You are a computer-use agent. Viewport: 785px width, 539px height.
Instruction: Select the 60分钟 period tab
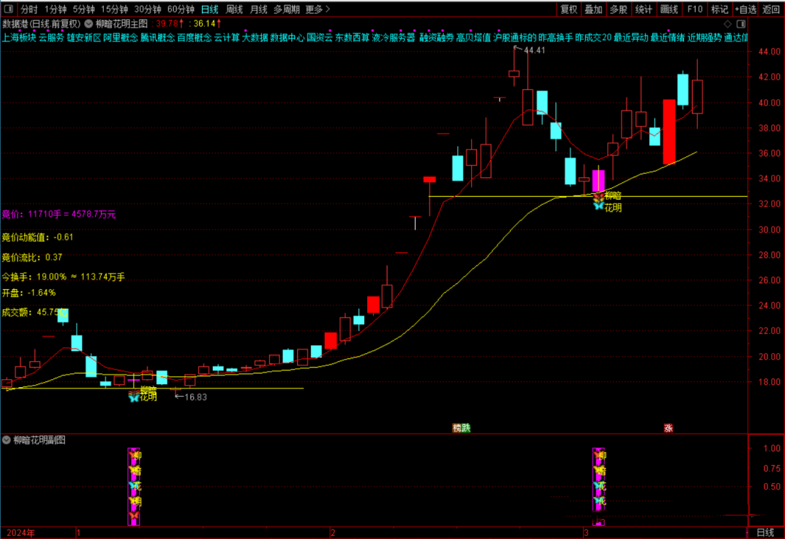click(x=180, y=9)
